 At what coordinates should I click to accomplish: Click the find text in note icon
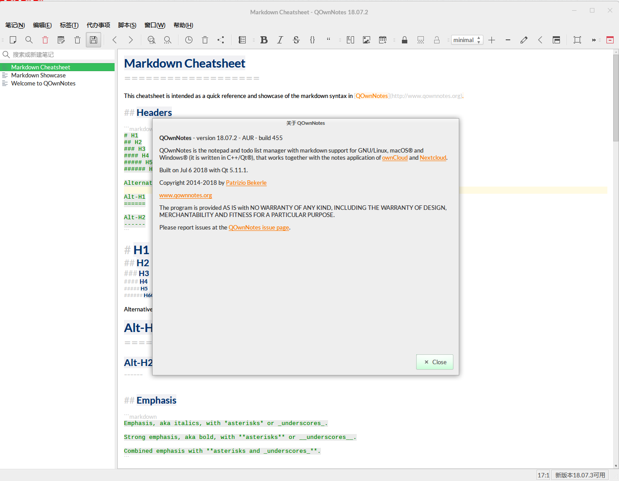(x=168, y=40)
